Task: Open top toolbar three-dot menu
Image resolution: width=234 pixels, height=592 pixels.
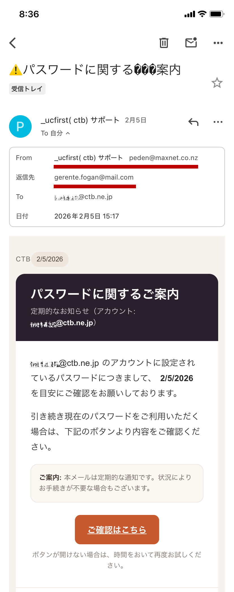Action: [x=218, y=43]
